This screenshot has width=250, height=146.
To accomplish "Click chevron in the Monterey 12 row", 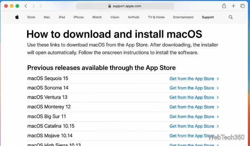I will [x=218, y=107].
